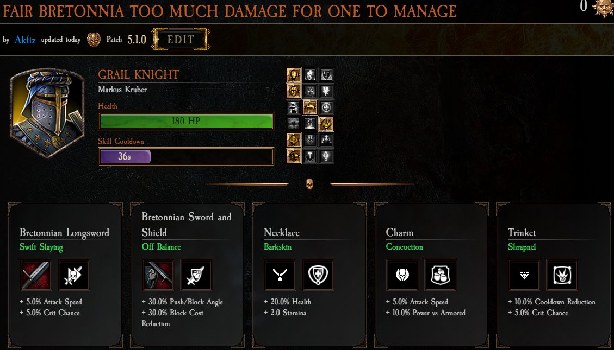Select the hammer banner talent
This screenshot has width=614, height=350.
[x=310, y=156]
